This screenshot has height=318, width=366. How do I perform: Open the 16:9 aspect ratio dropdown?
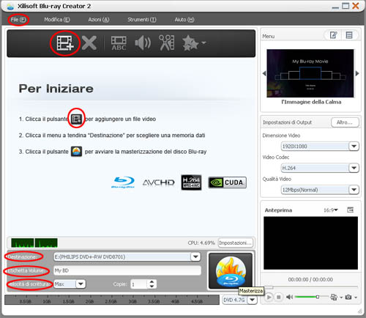click(331, 210)
